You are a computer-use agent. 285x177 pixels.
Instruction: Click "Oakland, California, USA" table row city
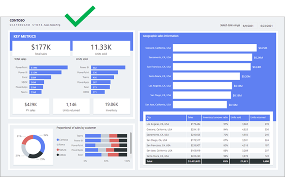pos(159,130)
